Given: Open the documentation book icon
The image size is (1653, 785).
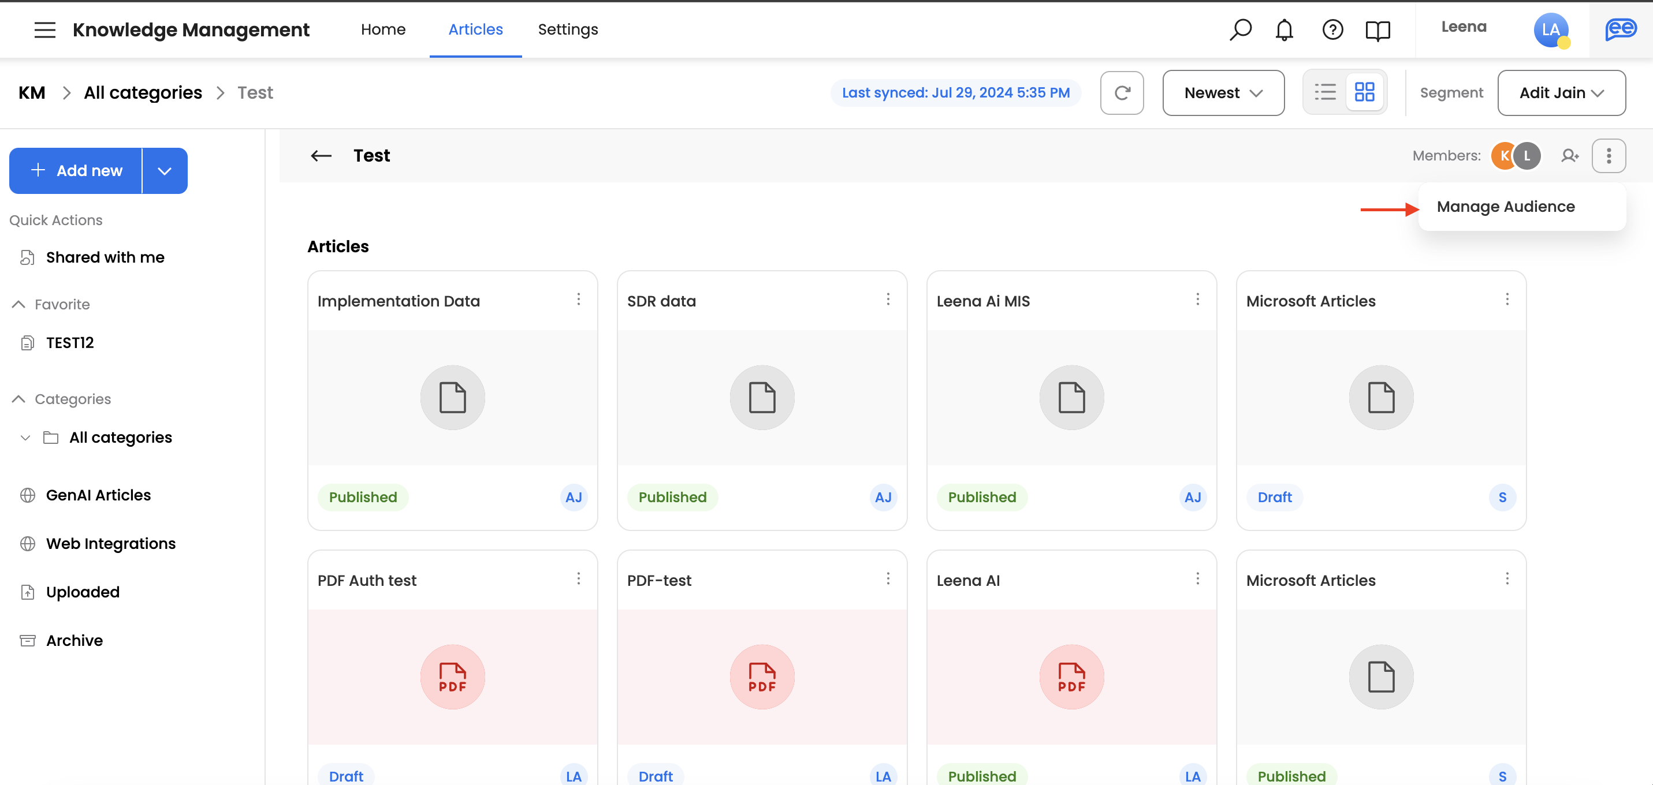Looking at the screenshot, I should click(1377, 29).
